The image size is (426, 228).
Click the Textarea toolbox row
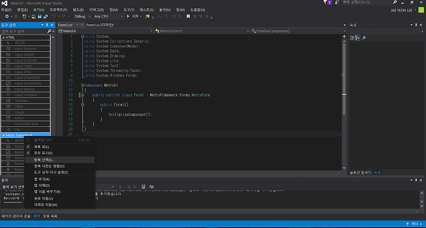pyautogui.click(x=26, y=100)
